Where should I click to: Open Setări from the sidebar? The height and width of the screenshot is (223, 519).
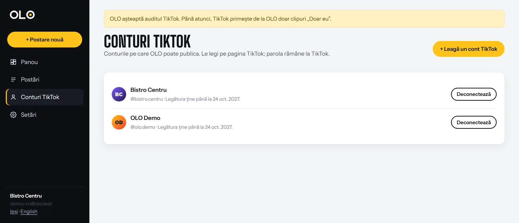pos(45,115)
